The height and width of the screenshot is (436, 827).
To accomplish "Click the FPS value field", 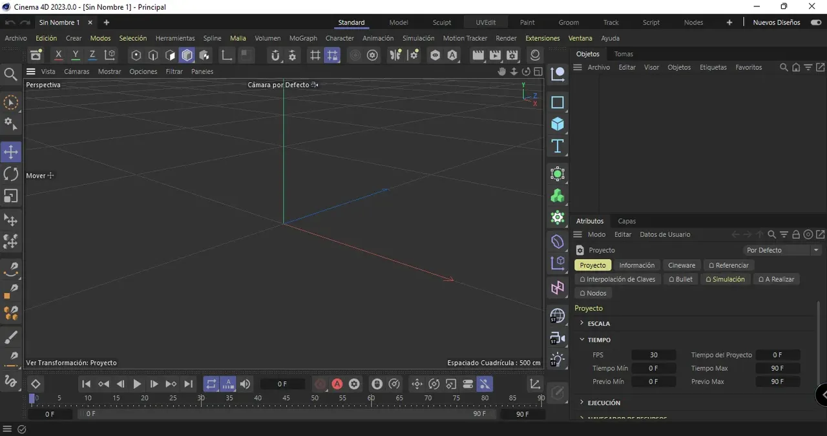I will 654,355.
